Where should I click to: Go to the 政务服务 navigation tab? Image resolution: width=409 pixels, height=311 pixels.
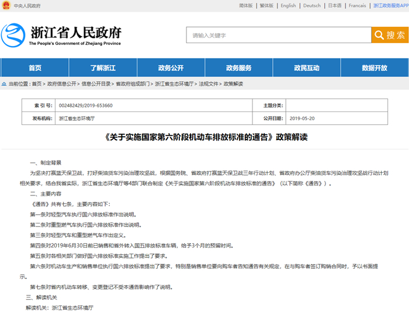coord(238,68)
